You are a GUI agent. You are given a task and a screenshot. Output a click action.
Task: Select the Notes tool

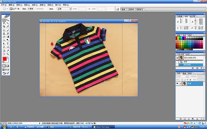[4, 51]
